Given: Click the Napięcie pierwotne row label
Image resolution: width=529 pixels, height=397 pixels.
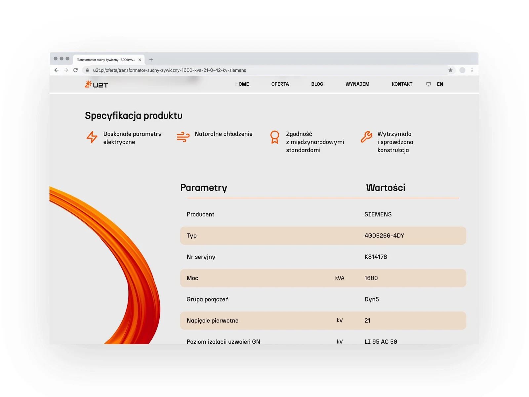Looking at the screenshot, I should click(x=213, y=321).
